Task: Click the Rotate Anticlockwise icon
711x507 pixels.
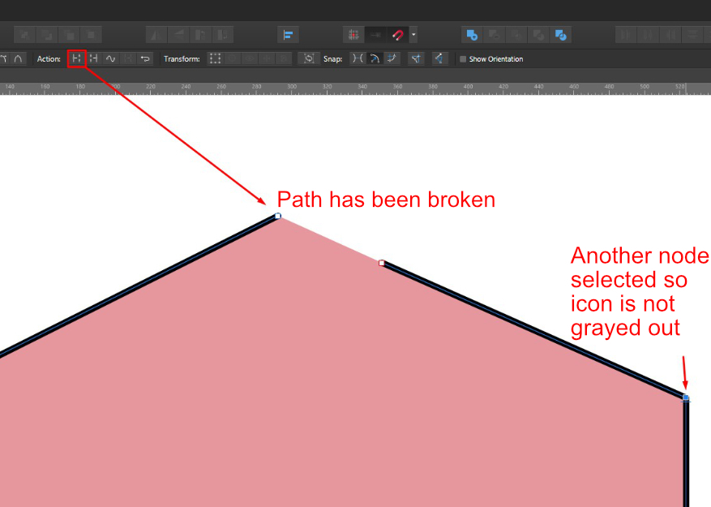Action: pos(201,35)
